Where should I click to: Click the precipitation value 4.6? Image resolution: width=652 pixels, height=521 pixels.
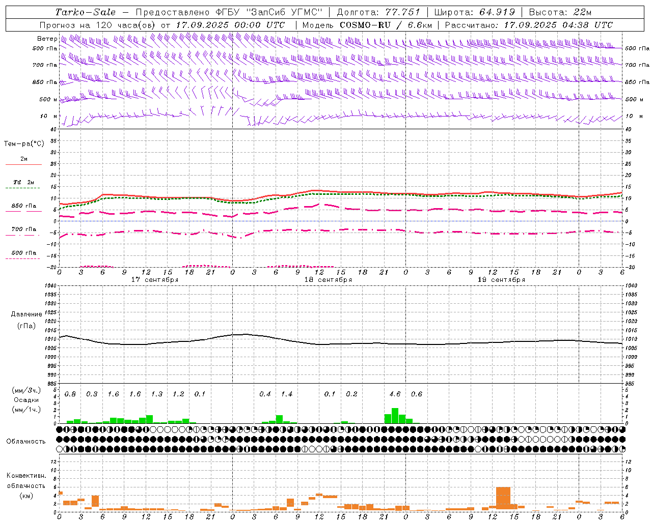[395, 394]
